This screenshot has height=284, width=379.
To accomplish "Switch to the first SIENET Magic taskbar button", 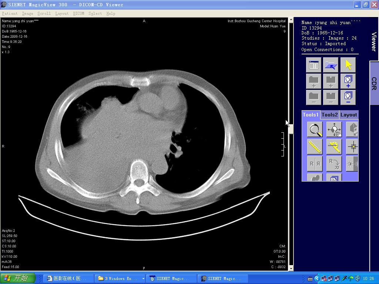I will click(x=171, y=278).
